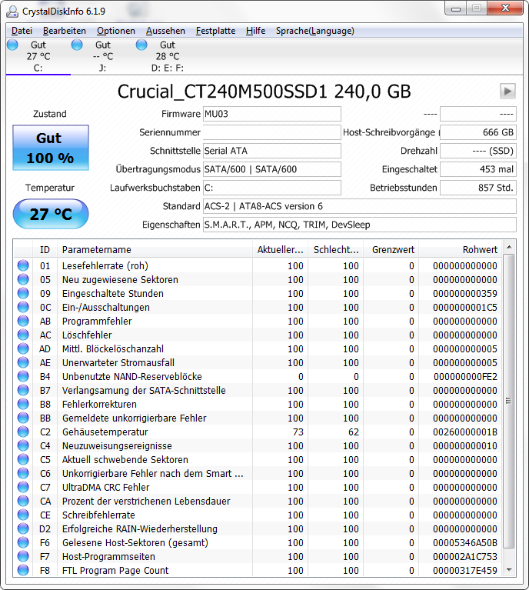Viewport: 529px width, 590px height.
Task: Click the Host-Schreibvorgänge value 666 GB
Action: [478, 132]
